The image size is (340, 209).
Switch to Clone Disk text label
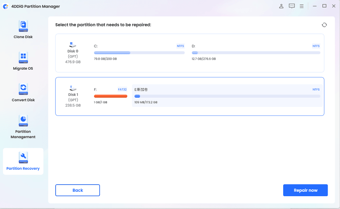click(x=23, y=37)
